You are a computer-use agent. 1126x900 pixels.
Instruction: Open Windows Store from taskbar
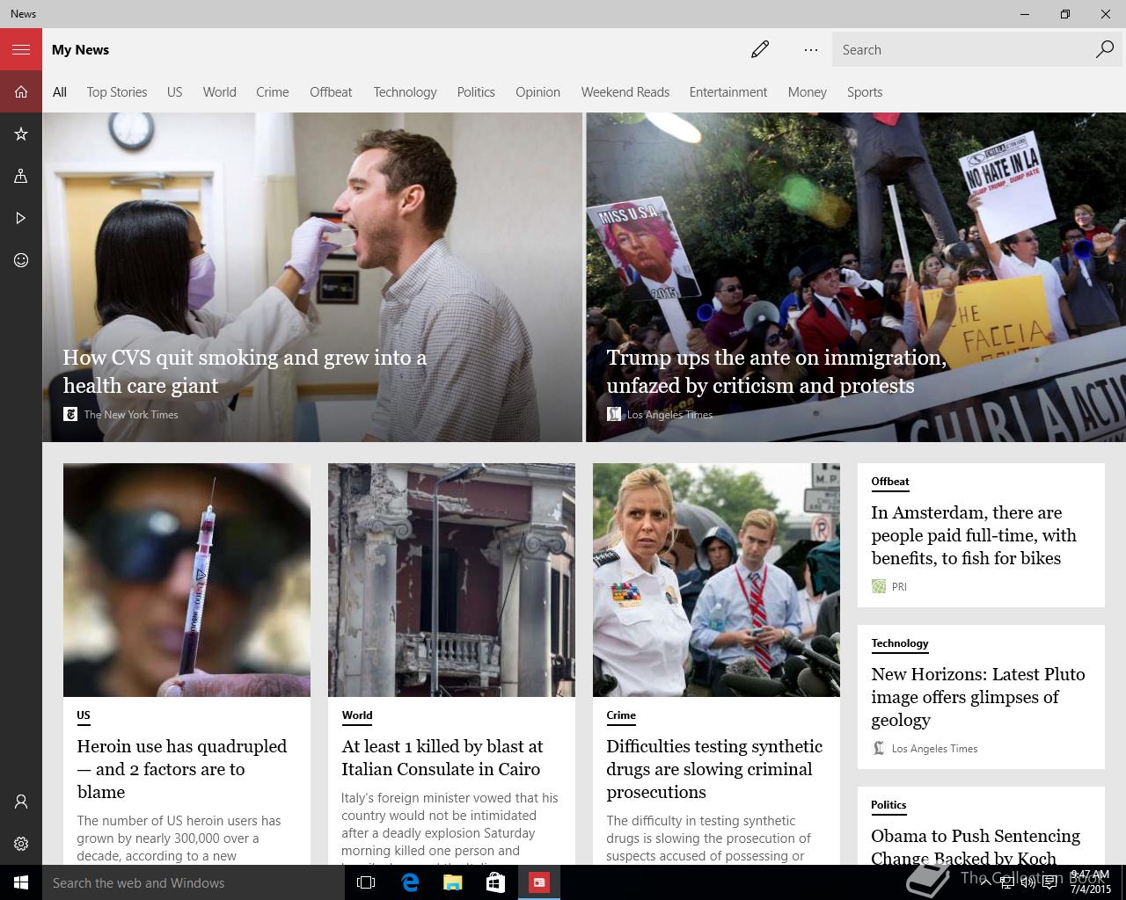pyautogui.click(x=495, y=882)
